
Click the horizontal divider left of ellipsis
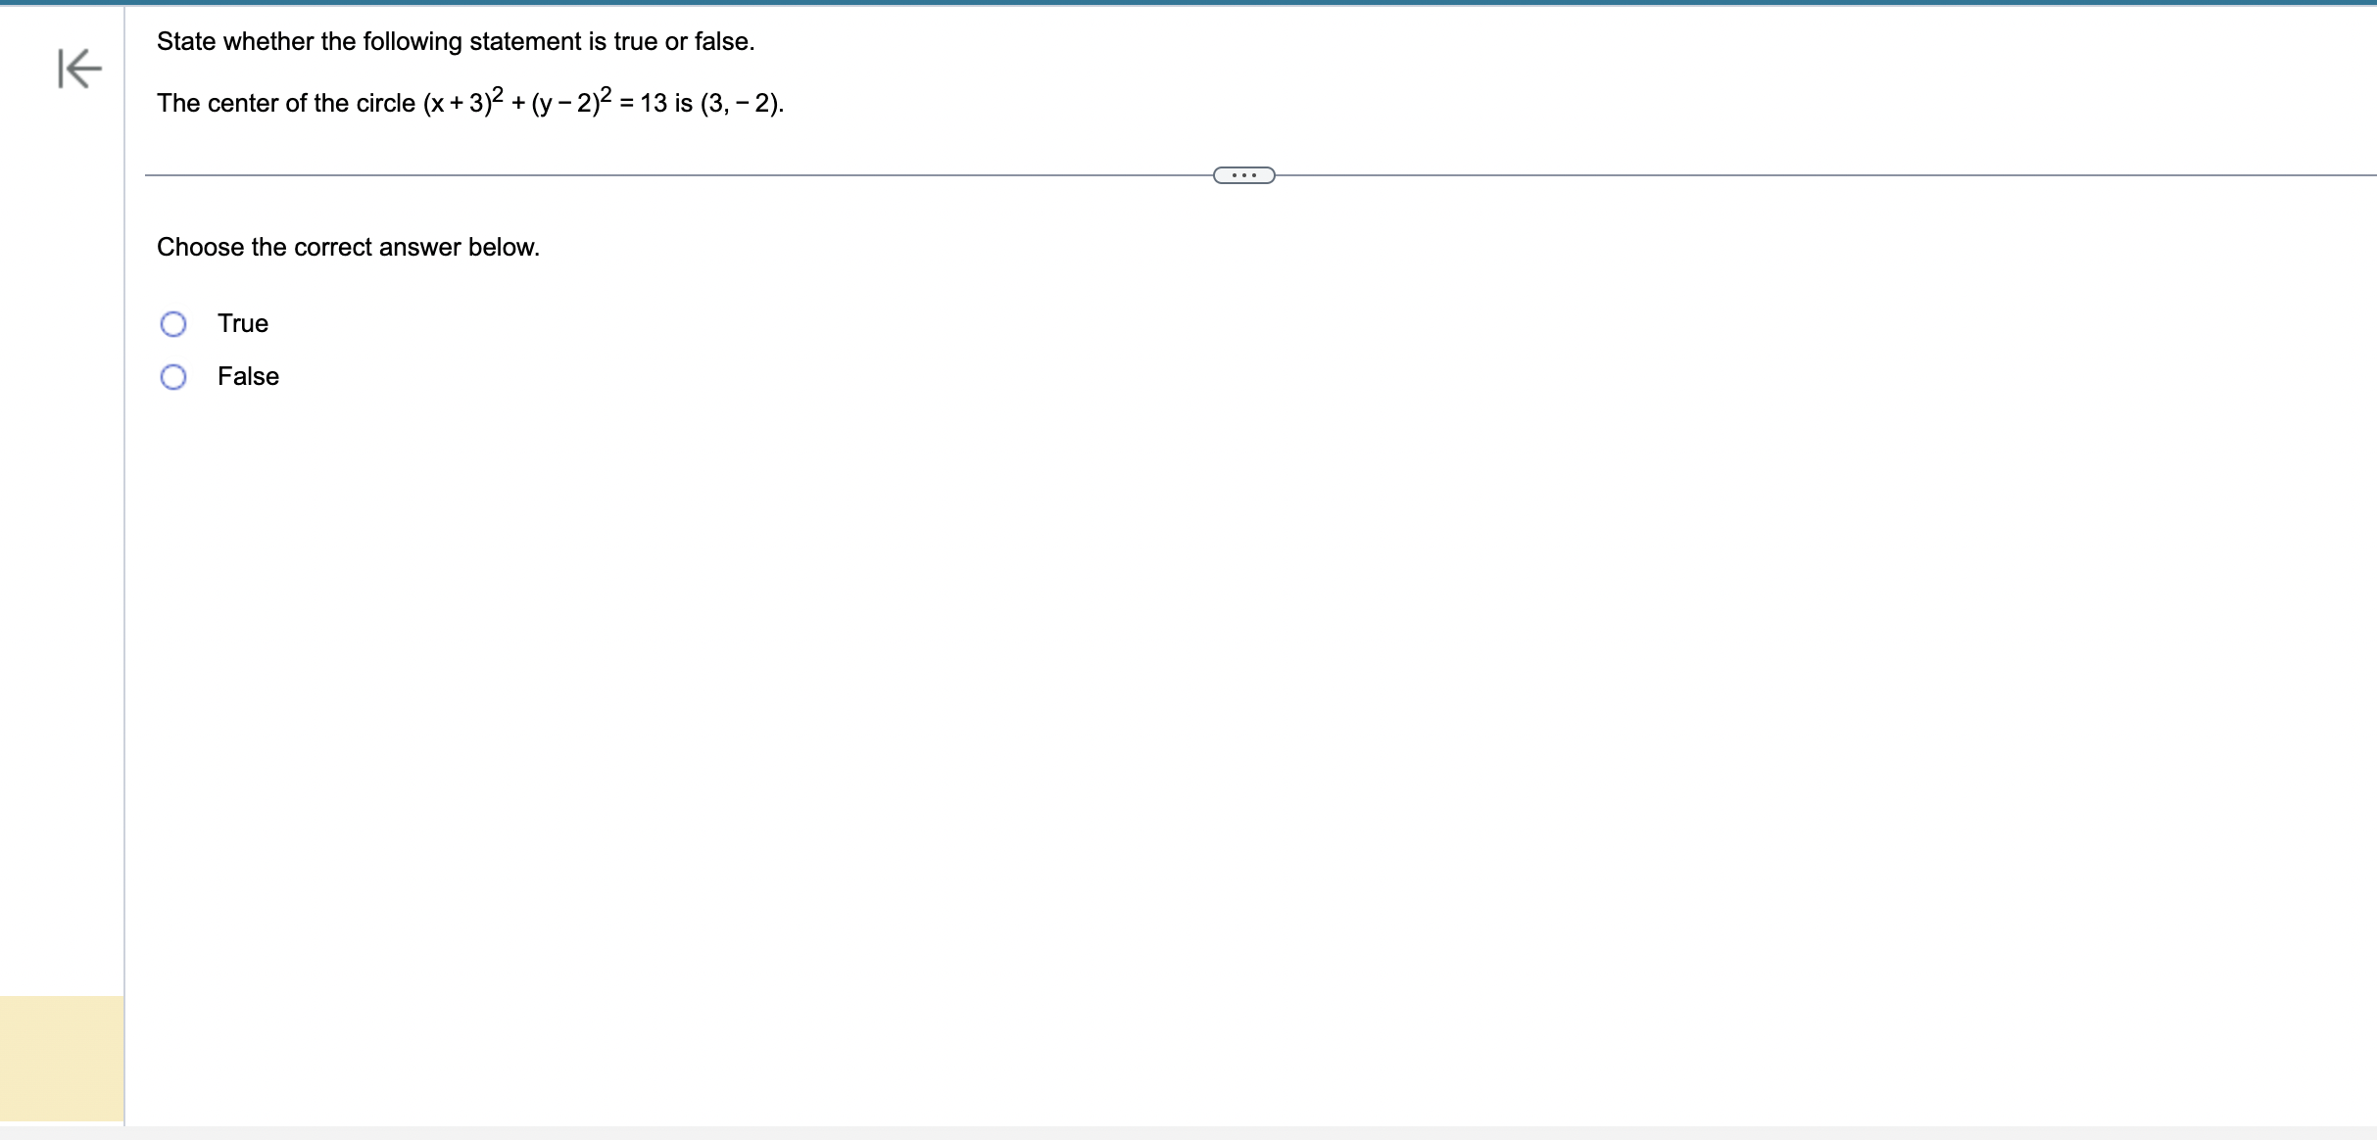(676, 175)
